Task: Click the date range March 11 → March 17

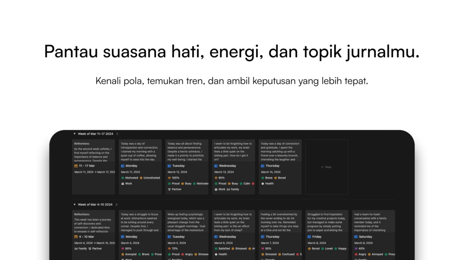Action: coord(94,172)
